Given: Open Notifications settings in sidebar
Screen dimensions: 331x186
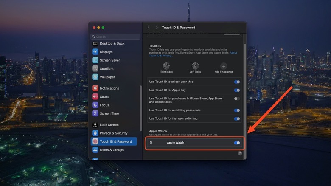Looking at the screenshot, I should tap(109, 88).
